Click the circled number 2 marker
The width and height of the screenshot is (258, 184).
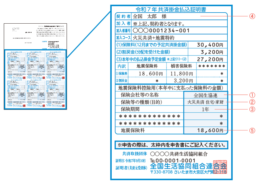[x=252, y=102]
